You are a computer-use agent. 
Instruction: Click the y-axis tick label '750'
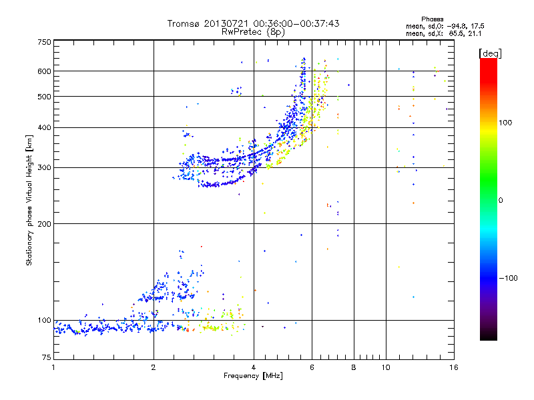coord(44,42)
